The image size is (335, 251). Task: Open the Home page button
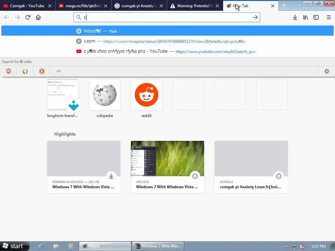coord(38,17)
